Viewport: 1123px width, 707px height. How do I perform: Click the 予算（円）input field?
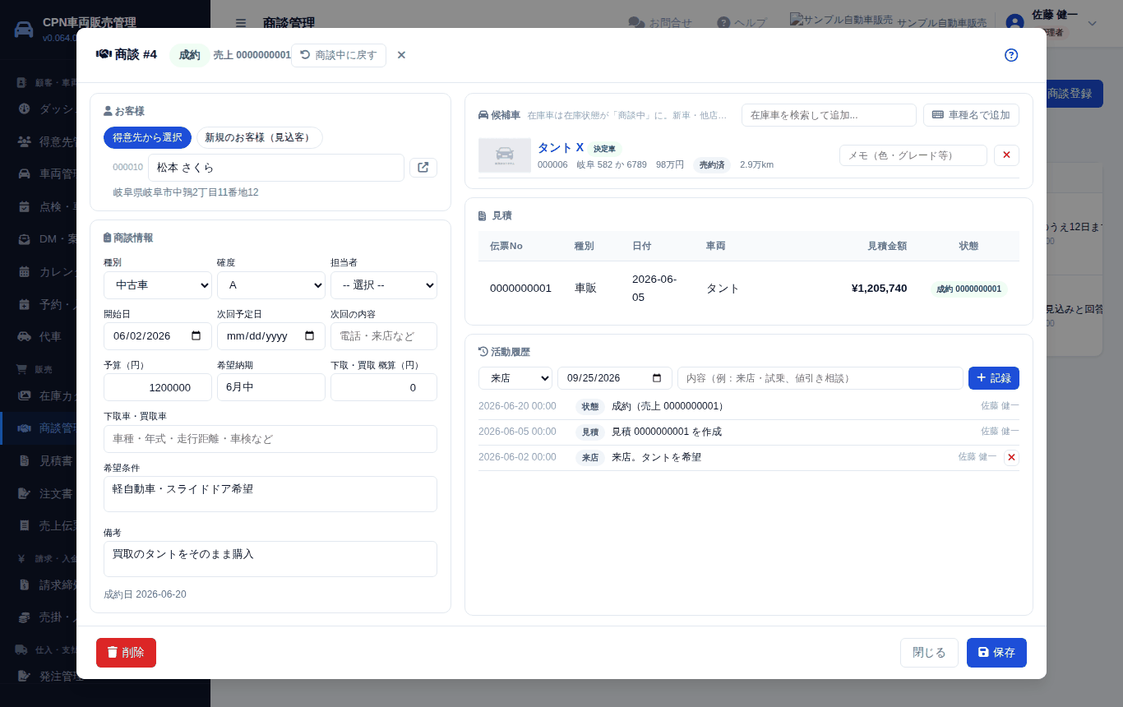158,387
